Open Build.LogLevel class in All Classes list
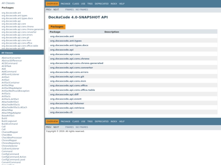 (x=9, y=121)
